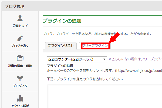
Task: Open アクセス解析 text in sidebar
Action: pyautogui.click(x=20, y=106)
